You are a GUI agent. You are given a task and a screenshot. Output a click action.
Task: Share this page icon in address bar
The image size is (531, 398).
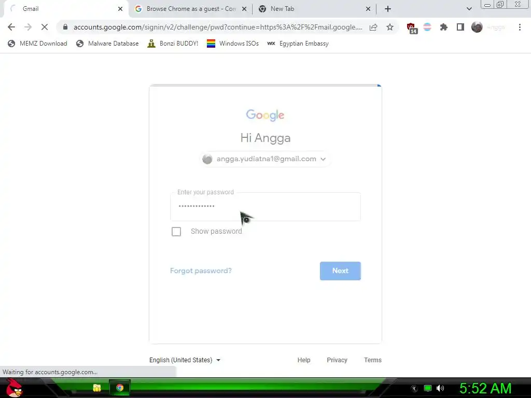click(373, 27)
